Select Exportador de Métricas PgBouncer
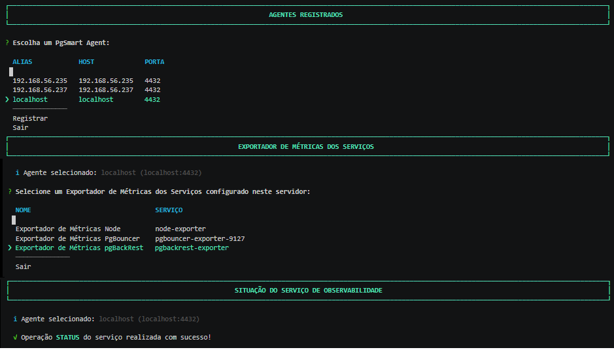The image size is (614, 352). pos(78,238)
